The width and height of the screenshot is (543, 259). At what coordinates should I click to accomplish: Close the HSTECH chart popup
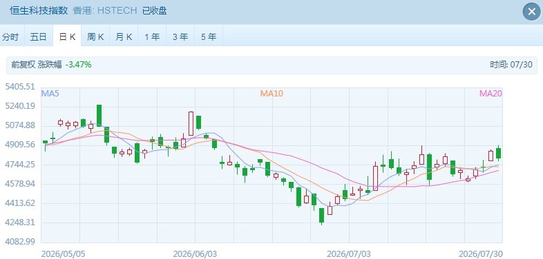tap(531, 12)
